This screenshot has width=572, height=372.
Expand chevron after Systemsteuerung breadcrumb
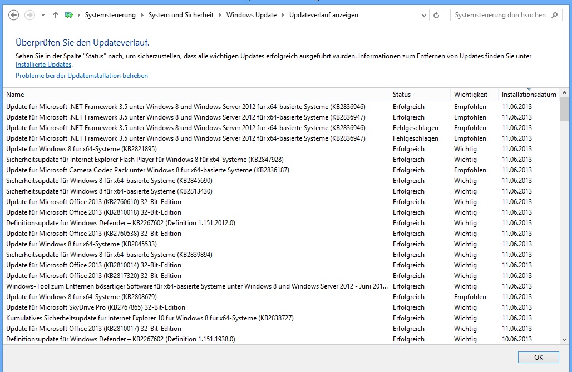click(x=142, y=16)
